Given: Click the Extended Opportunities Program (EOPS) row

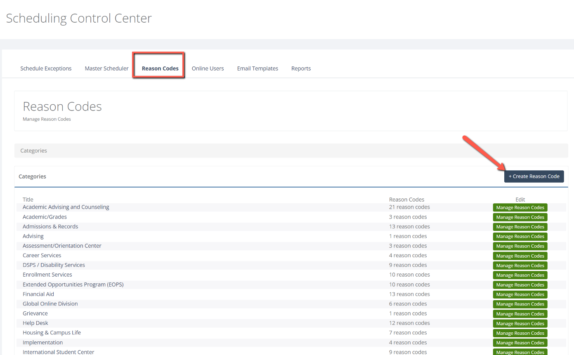Looking at the screenshot, I should tap(73, 284).
